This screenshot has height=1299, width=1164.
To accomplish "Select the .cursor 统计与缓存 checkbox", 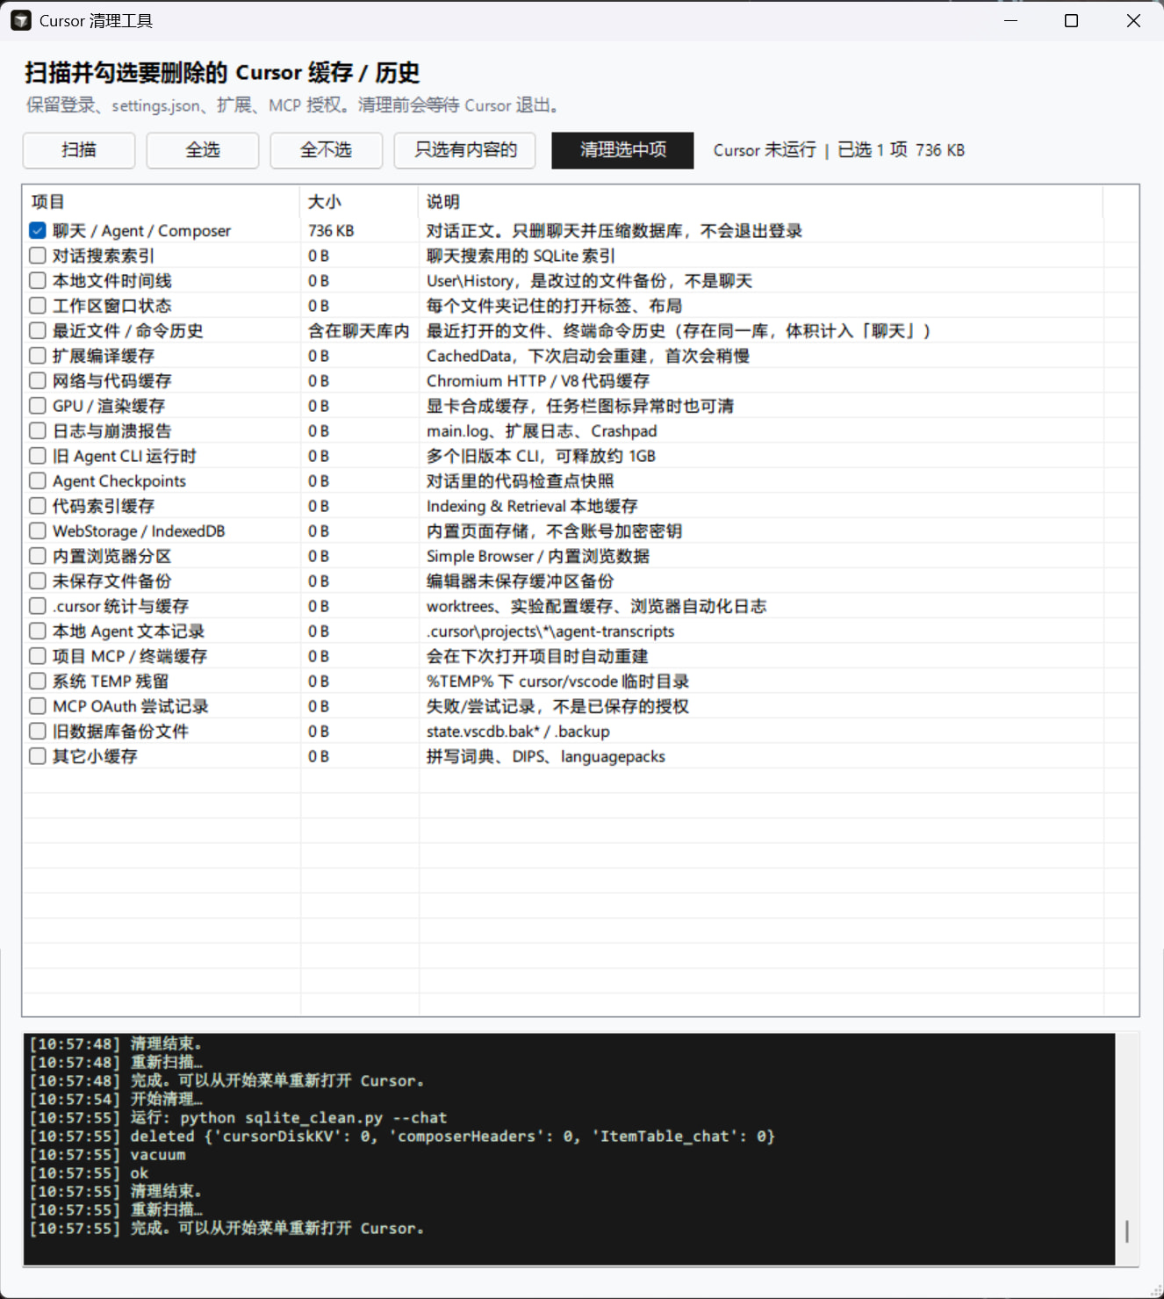I will pyautogui.click(x=38, y=606).
